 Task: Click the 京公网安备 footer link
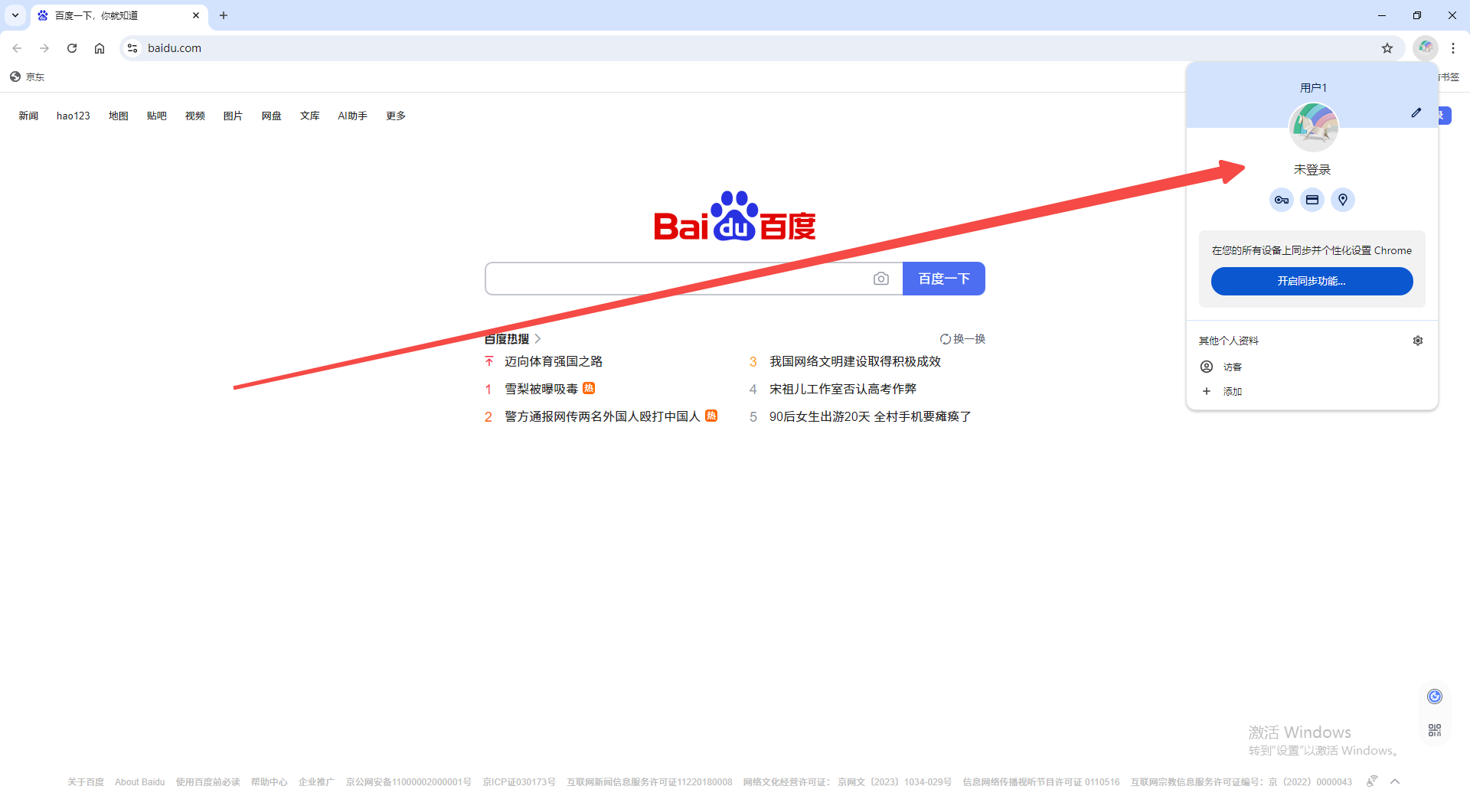409,781
